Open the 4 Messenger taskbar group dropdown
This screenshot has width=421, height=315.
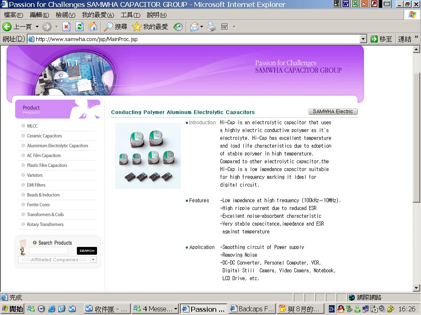(176, 309)
